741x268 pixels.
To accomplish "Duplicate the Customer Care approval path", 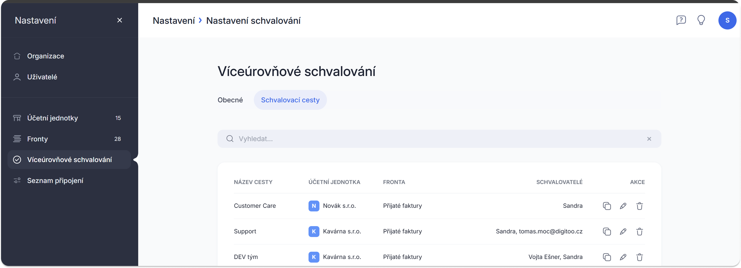I will pyautogui.click(x=607, y=206).
